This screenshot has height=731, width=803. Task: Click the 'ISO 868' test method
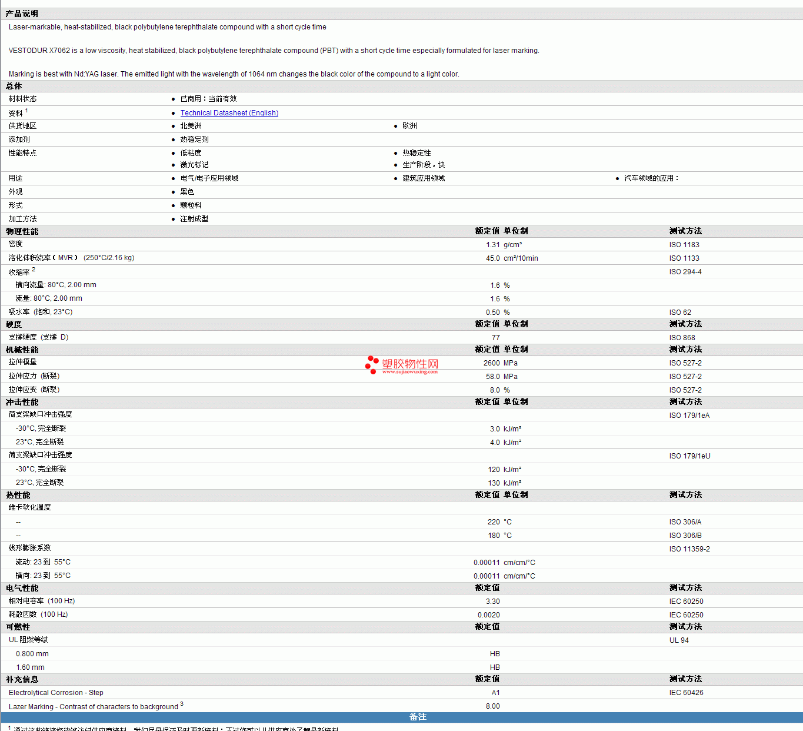click(682, 338)
